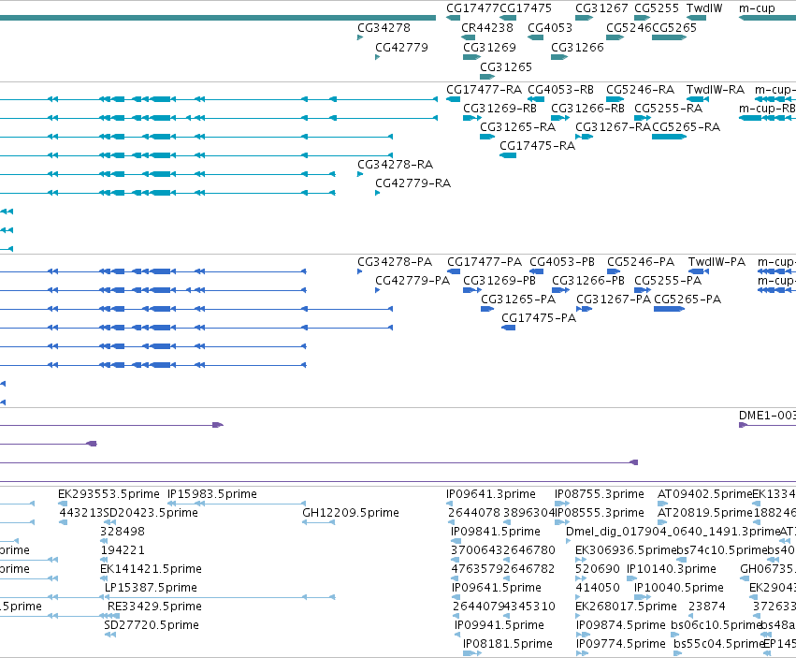Select EST IP09874.5prime
796x658 pixels.
tap(620, 625)
